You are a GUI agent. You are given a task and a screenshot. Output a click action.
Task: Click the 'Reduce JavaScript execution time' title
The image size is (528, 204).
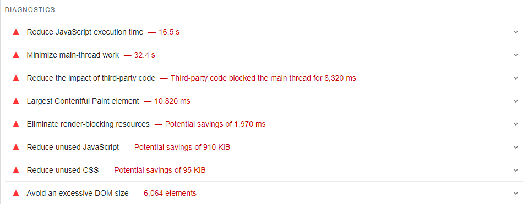pos(85,32)
